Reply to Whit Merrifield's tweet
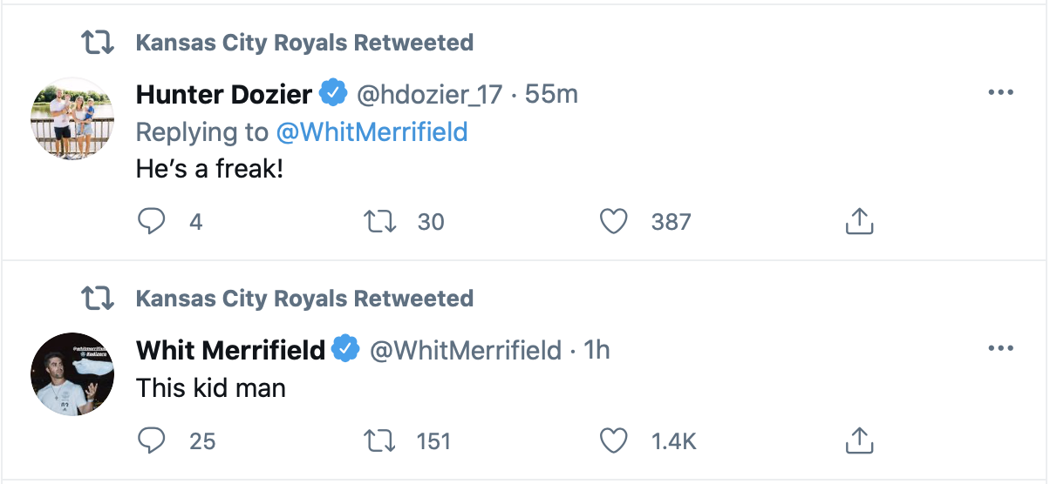Image resolution: width=1050 pixels, height=484 pixels. tap(153, 440)
